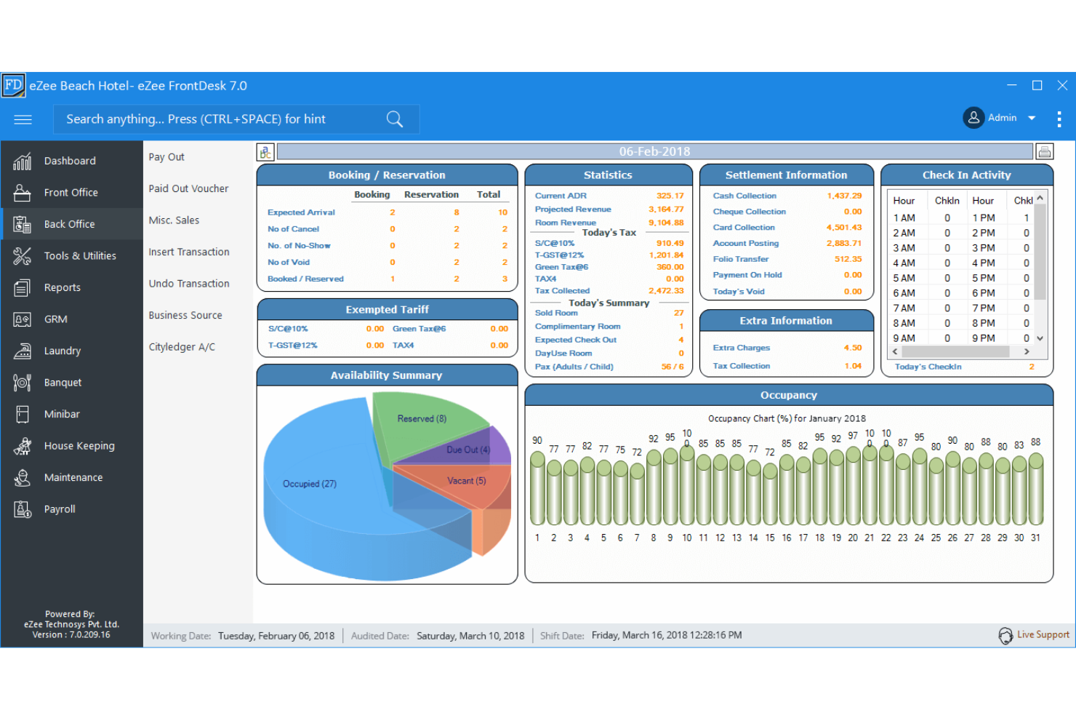Click the Laundry icon in sidebar
1076x718 pixels.
pyautogui.click(x=23, y=351)
